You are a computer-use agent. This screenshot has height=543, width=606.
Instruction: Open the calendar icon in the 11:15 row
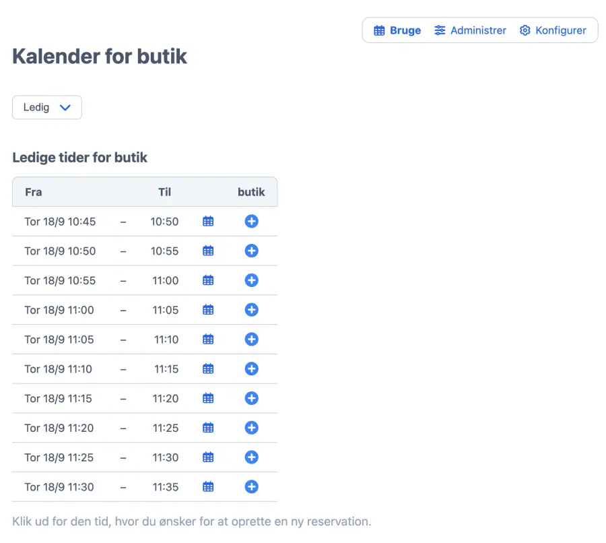click(208, 399)
